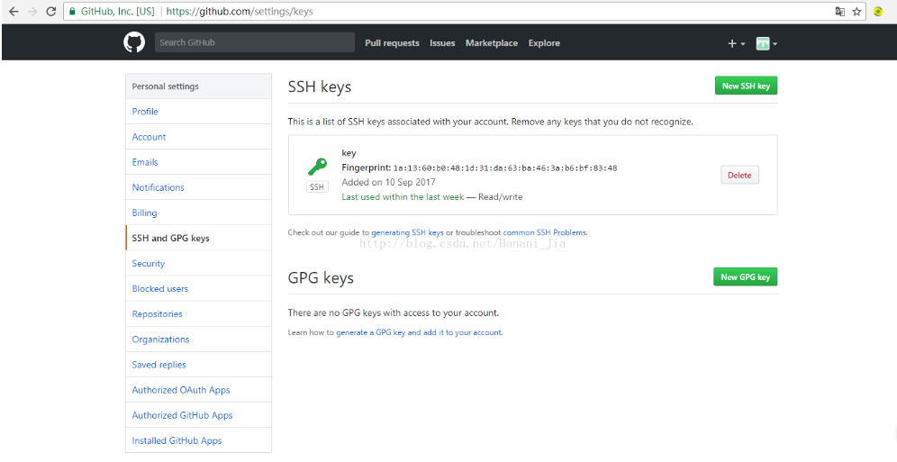Open Pull requests in the header
This screenshot has height=462, width=897.
coord(392,43)
